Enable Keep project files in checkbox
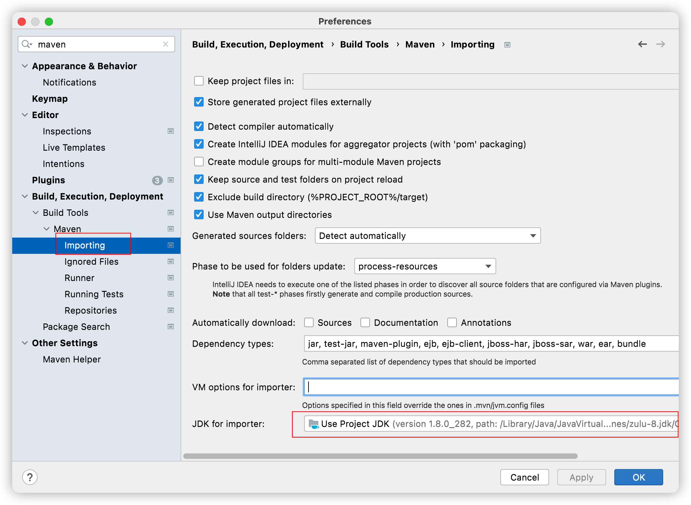 [x=199, y=81]
